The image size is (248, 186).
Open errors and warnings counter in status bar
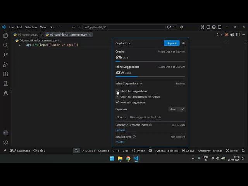tap(40, 151)
